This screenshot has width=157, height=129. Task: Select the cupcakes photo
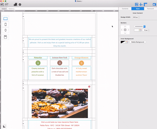click(x=60, y=103)
